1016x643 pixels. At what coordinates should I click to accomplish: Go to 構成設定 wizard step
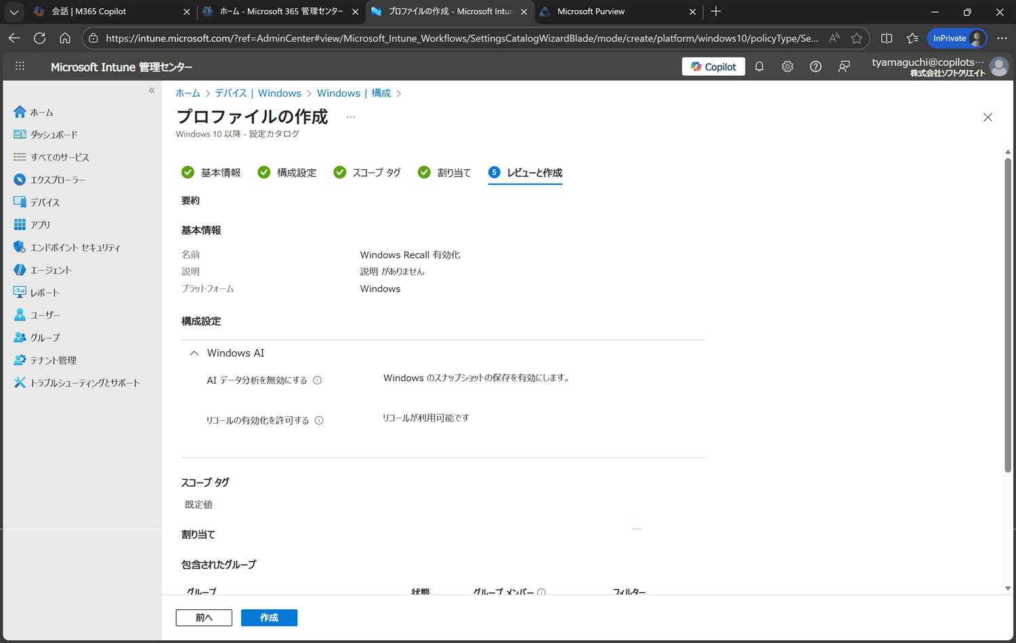pos(287,173)
